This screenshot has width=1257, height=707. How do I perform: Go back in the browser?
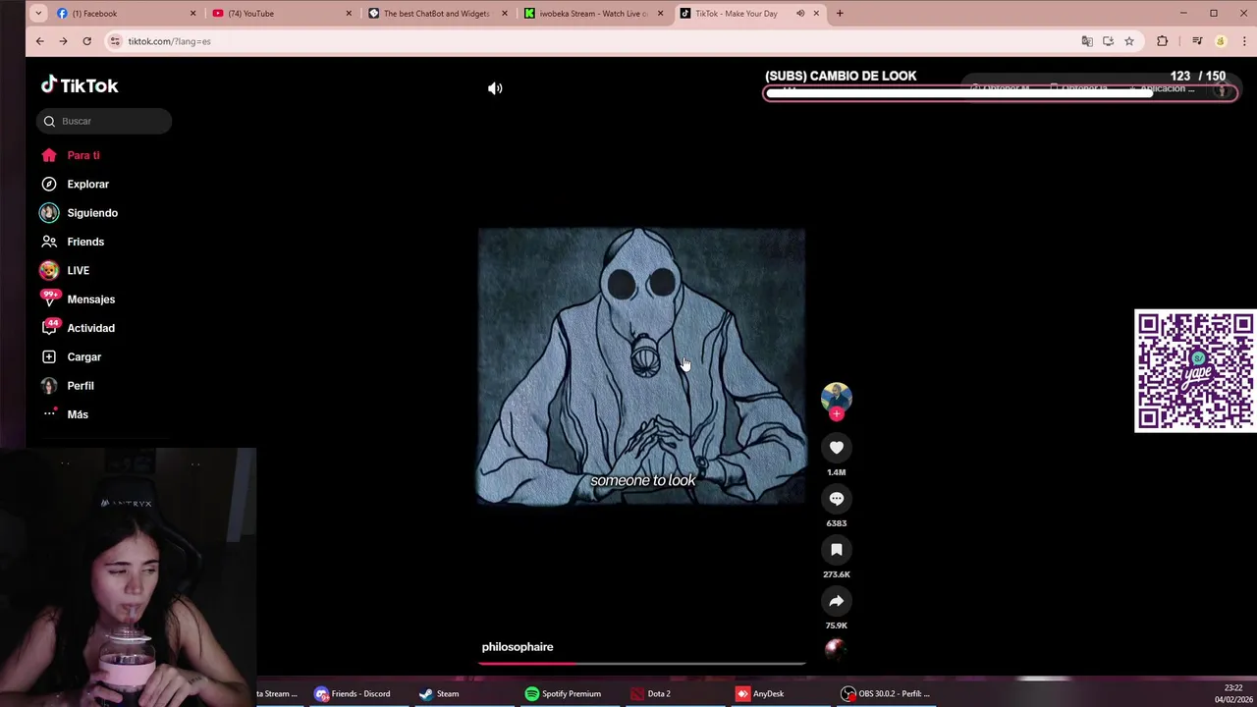[39, 41]
